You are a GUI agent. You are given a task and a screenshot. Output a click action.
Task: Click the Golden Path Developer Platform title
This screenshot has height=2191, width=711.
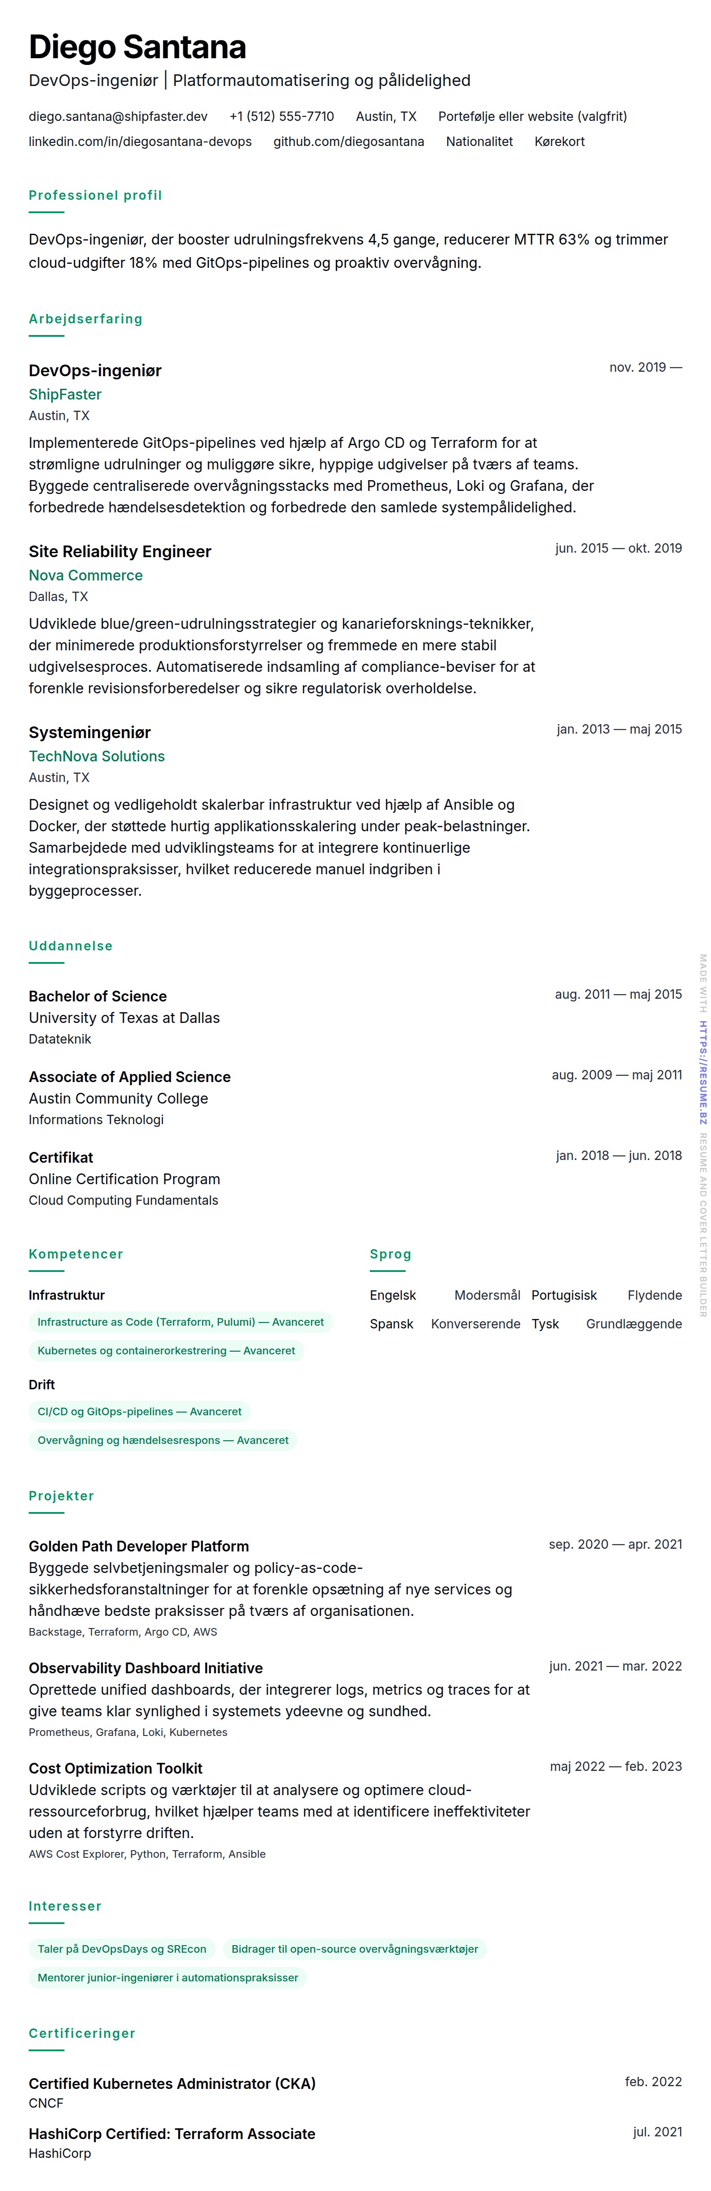point(139,1547)
